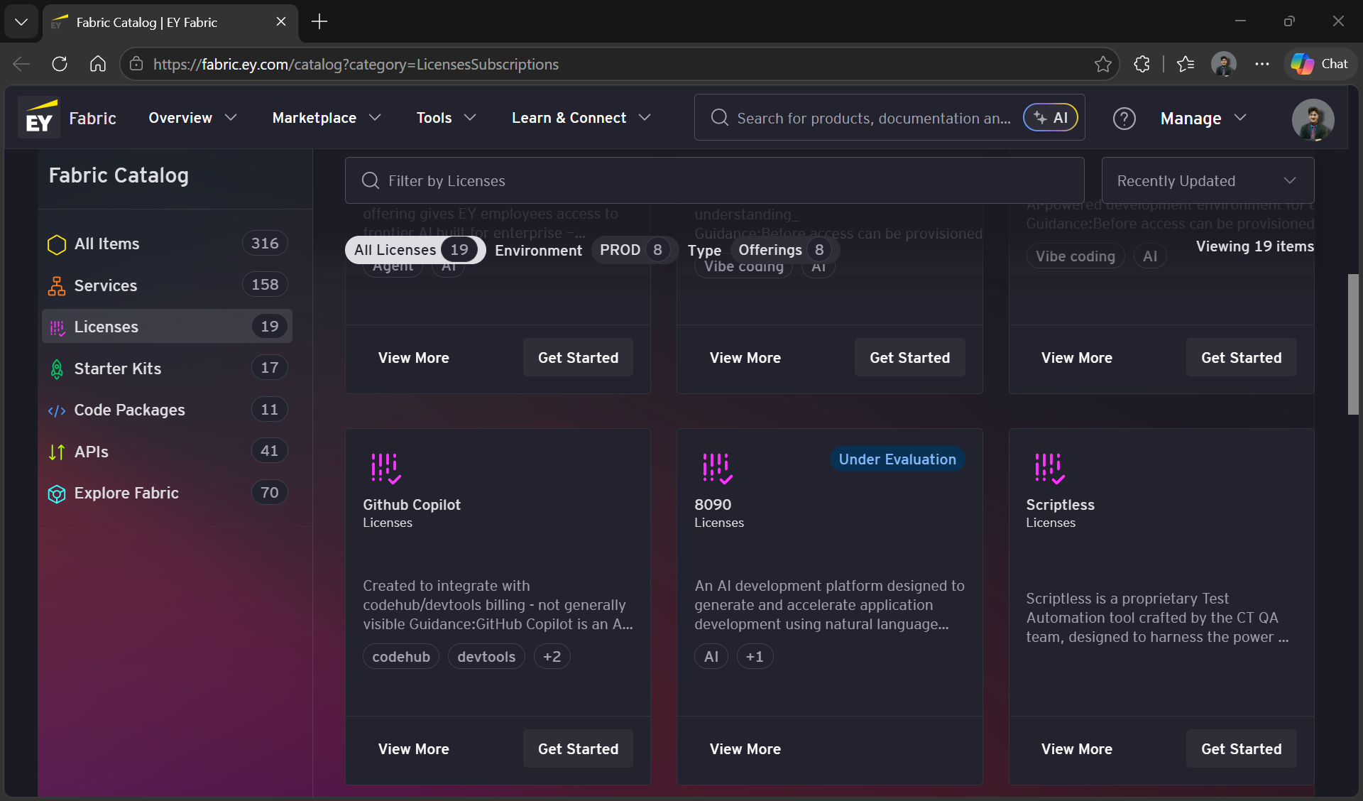Viewport: 1363px width, 801px height.
Task: Click the Starter Kits rocket icon
Action: point(57,369)
